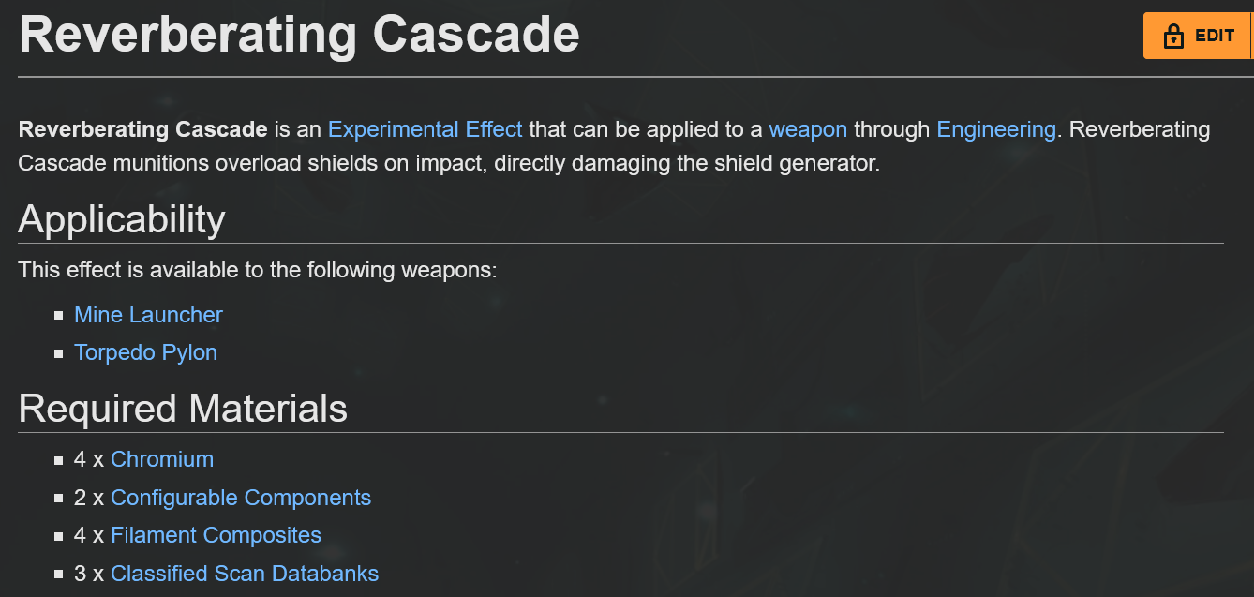Select the Configurable Components link
This screenshot has width=1254, height=597.
tap(241, 498)
